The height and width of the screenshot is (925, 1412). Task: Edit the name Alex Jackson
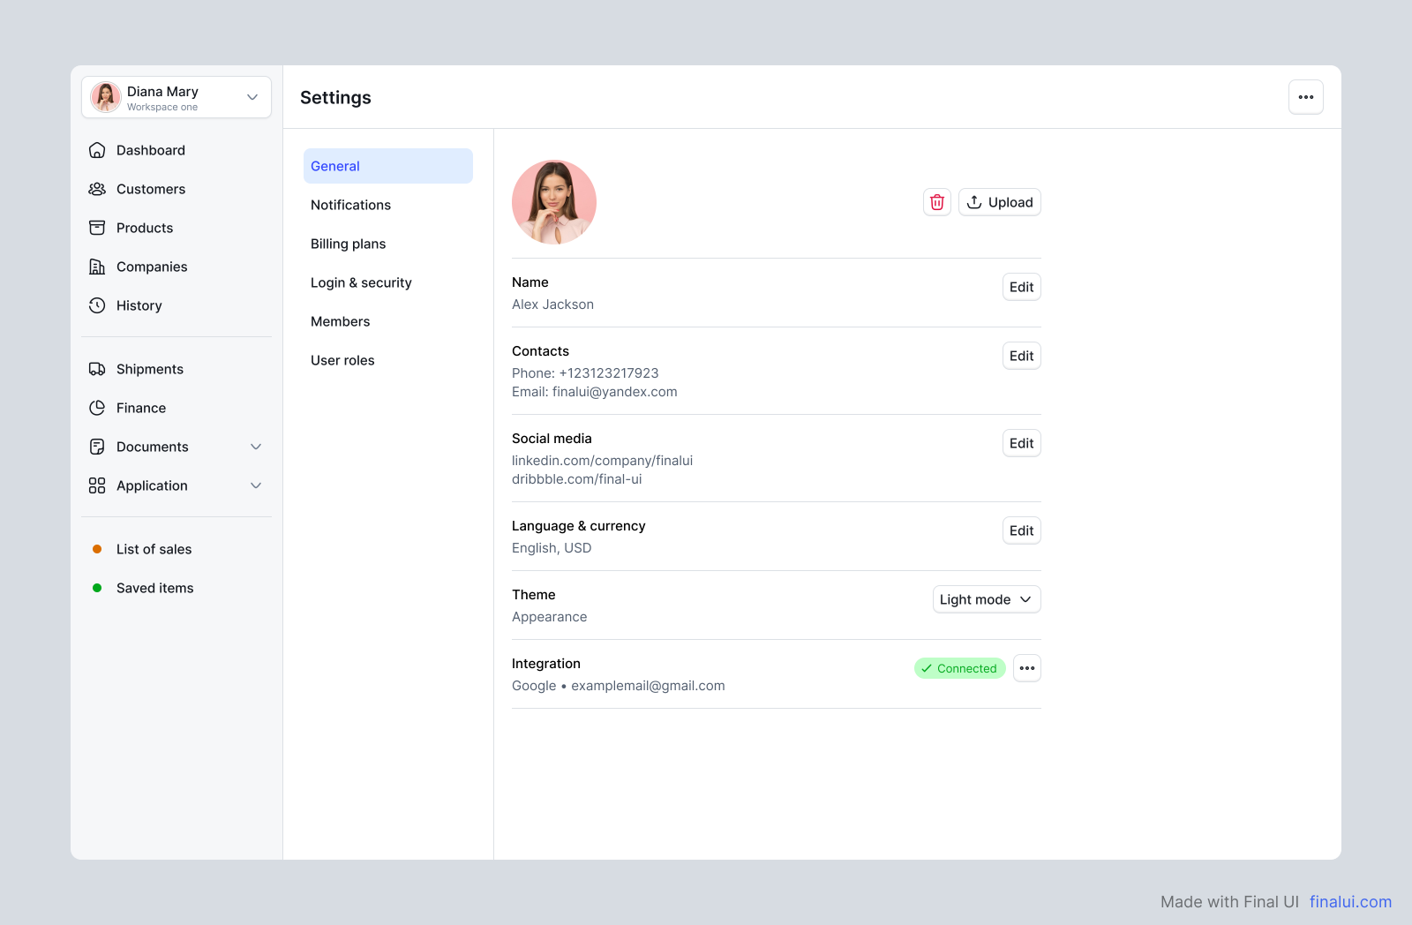[x=1020, y=287]
